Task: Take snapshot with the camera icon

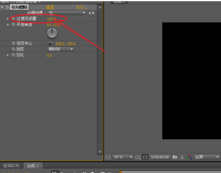Action: 175,157
